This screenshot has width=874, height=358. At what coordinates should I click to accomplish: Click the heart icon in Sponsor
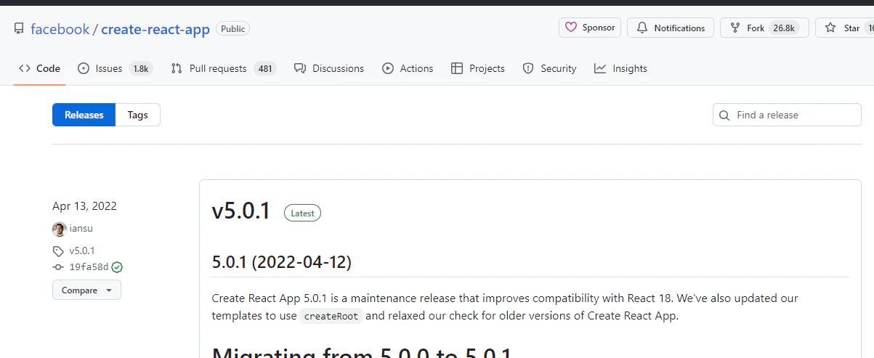(572, 28)
